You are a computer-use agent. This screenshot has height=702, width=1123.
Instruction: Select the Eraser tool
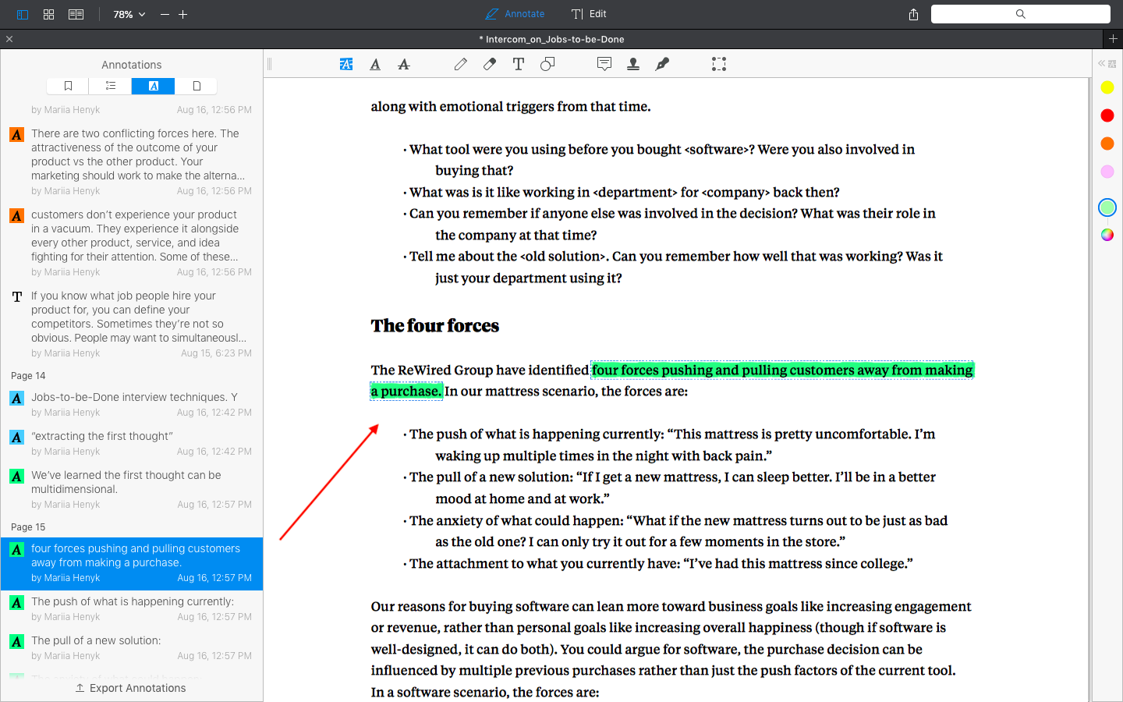point(490,64)
